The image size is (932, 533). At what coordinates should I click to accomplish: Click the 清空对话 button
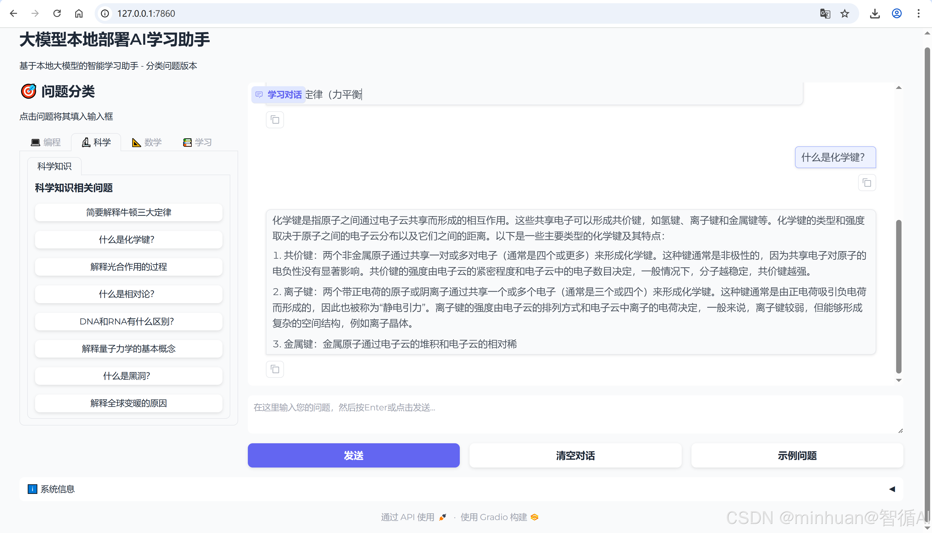click(x=575, y=455)
